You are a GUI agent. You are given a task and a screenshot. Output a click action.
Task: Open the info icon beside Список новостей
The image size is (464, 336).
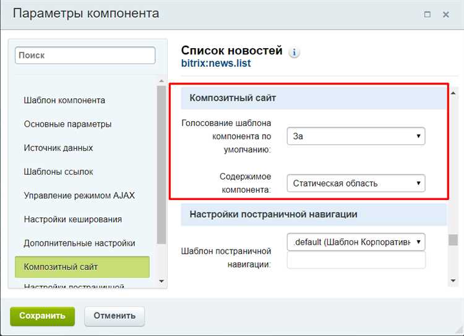tap(294, 52)
